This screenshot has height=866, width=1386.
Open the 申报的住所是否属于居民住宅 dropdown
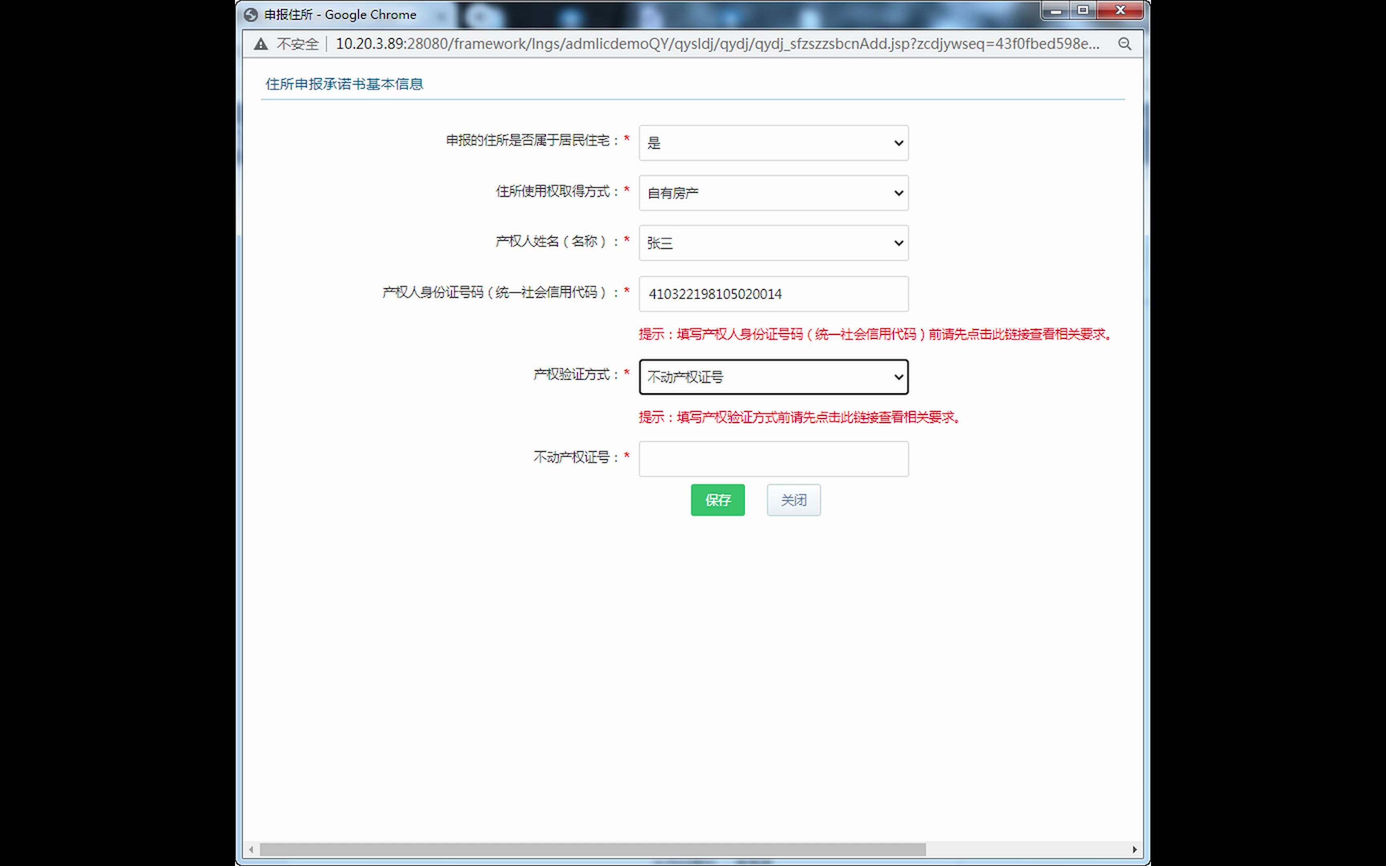click(773, 143)
